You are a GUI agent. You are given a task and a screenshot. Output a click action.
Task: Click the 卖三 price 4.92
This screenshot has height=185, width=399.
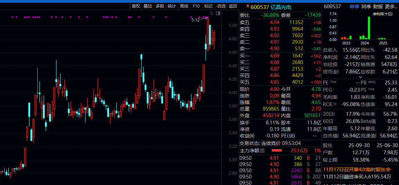click(x=274, y=35)
